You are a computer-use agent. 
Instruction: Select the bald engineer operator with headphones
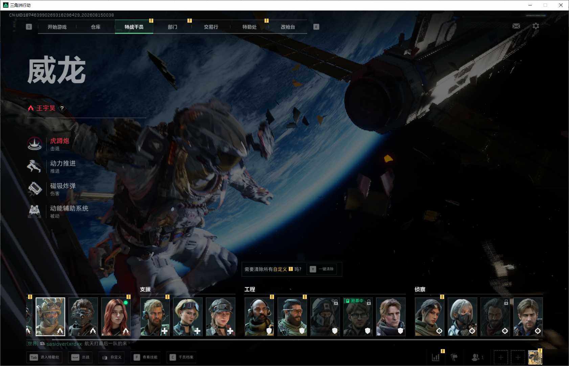pos(259,317)
